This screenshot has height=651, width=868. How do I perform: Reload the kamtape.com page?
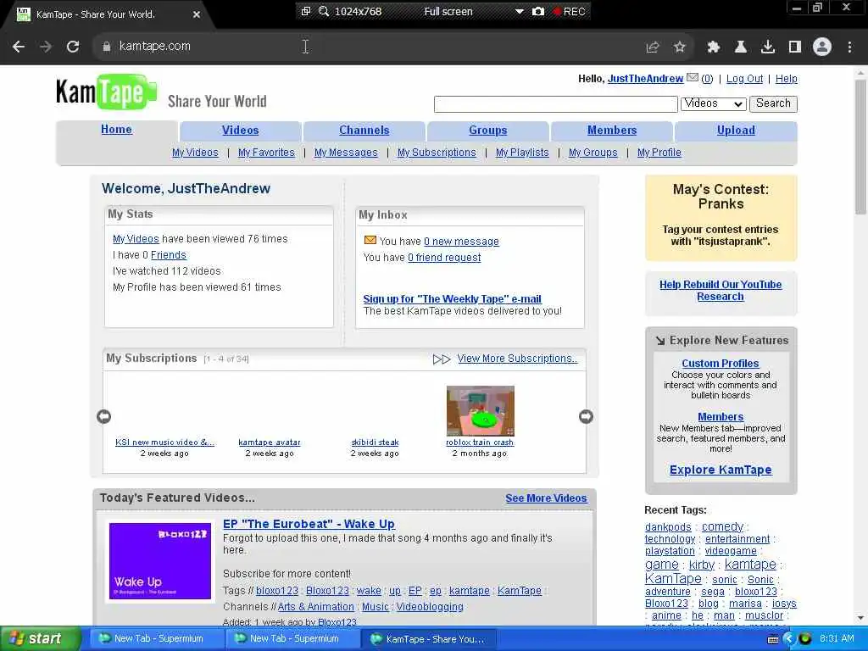pyautogui.click(x=73, y=47)
